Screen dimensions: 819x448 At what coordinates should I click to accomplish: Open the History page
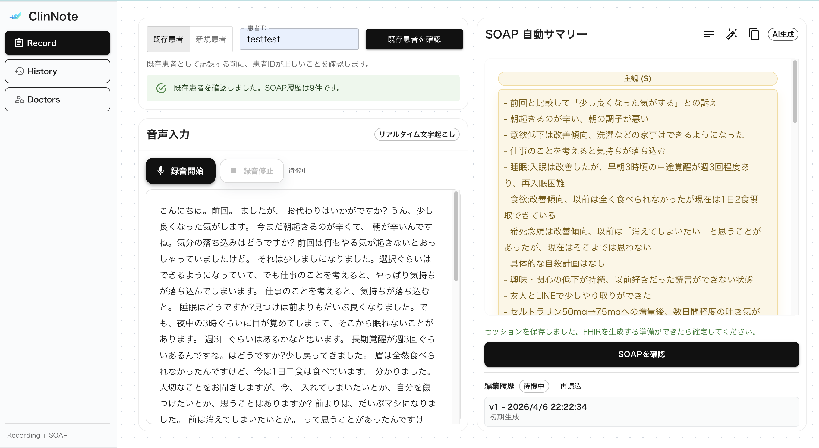coord(58,71)
